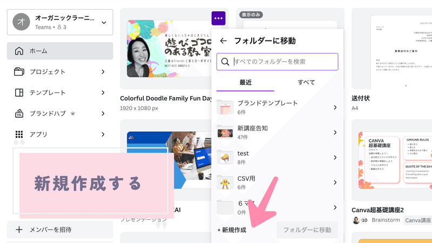Click the crown icon next to ブランドハブ
The width and height of the screenshot is (432, 243).
[x=73, y=113]
